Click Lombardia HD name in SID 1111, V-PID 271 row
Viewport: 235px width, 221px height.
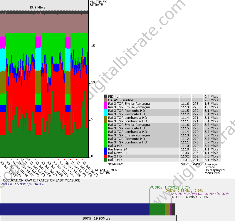pos(127,121)
